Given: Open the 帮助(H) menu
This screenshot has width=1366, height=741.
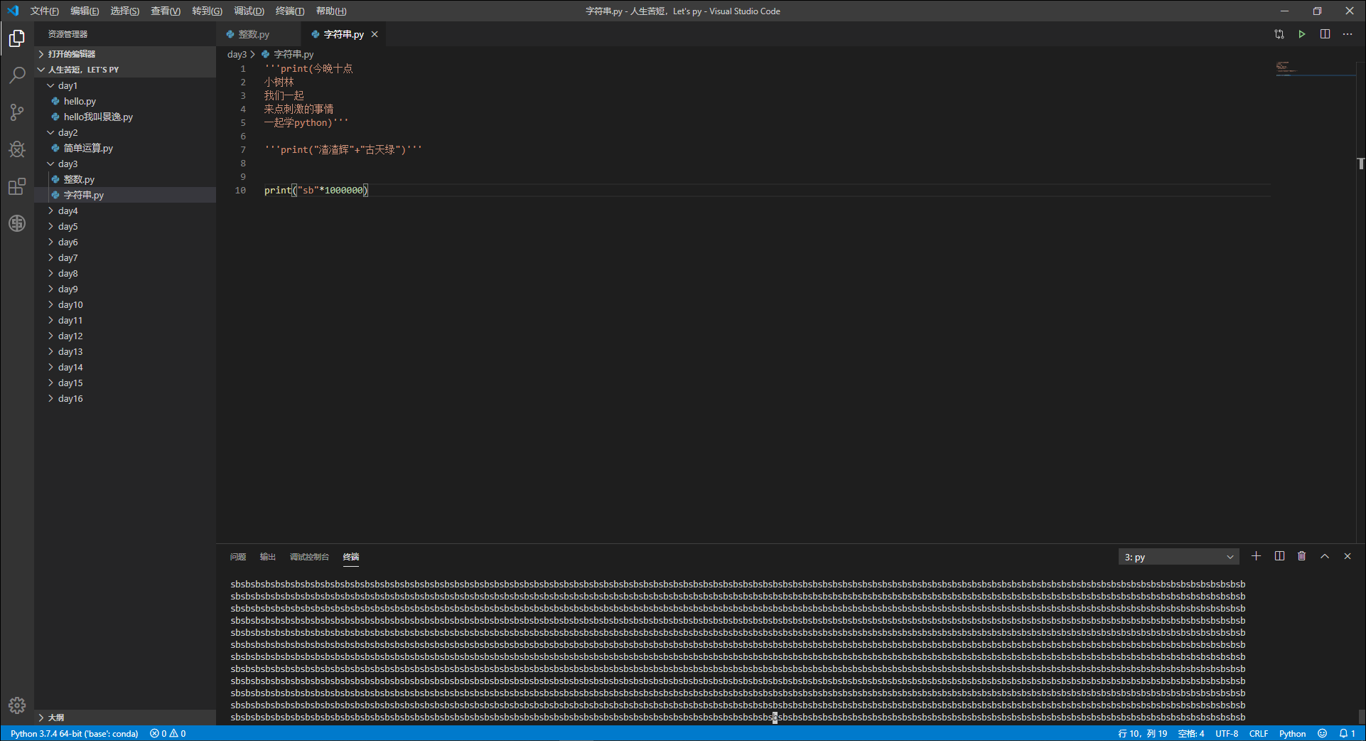Looking at the screenshot, I should pyautogui.click(x=331, y=11).
